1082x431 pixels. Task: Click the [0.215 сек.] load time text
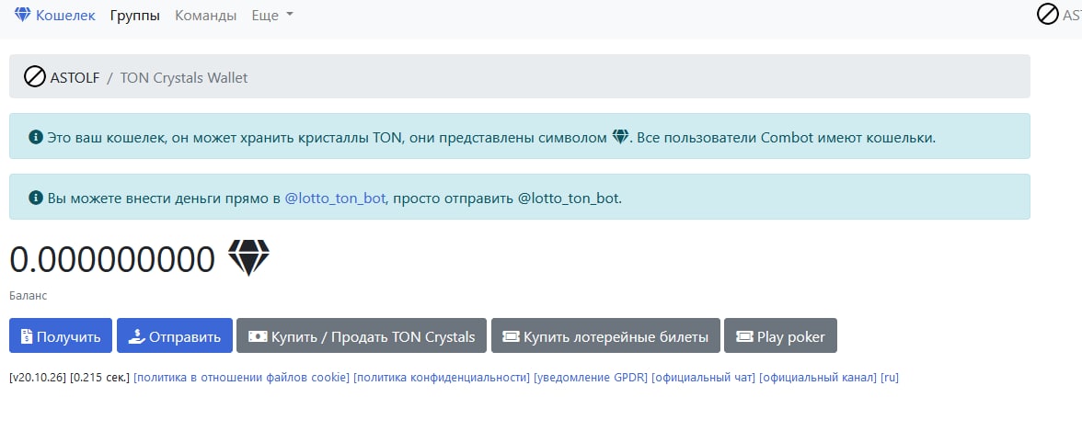coord(100,378)
